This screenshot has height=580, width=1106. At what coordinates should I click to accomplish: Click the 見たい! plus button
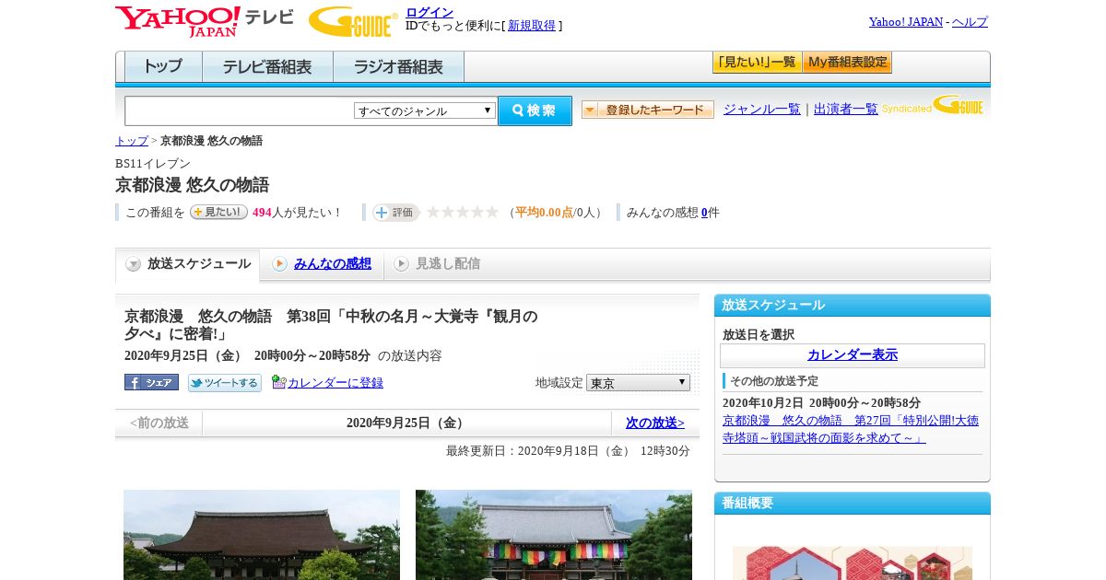pyautogui.click(x=218, y=212)
